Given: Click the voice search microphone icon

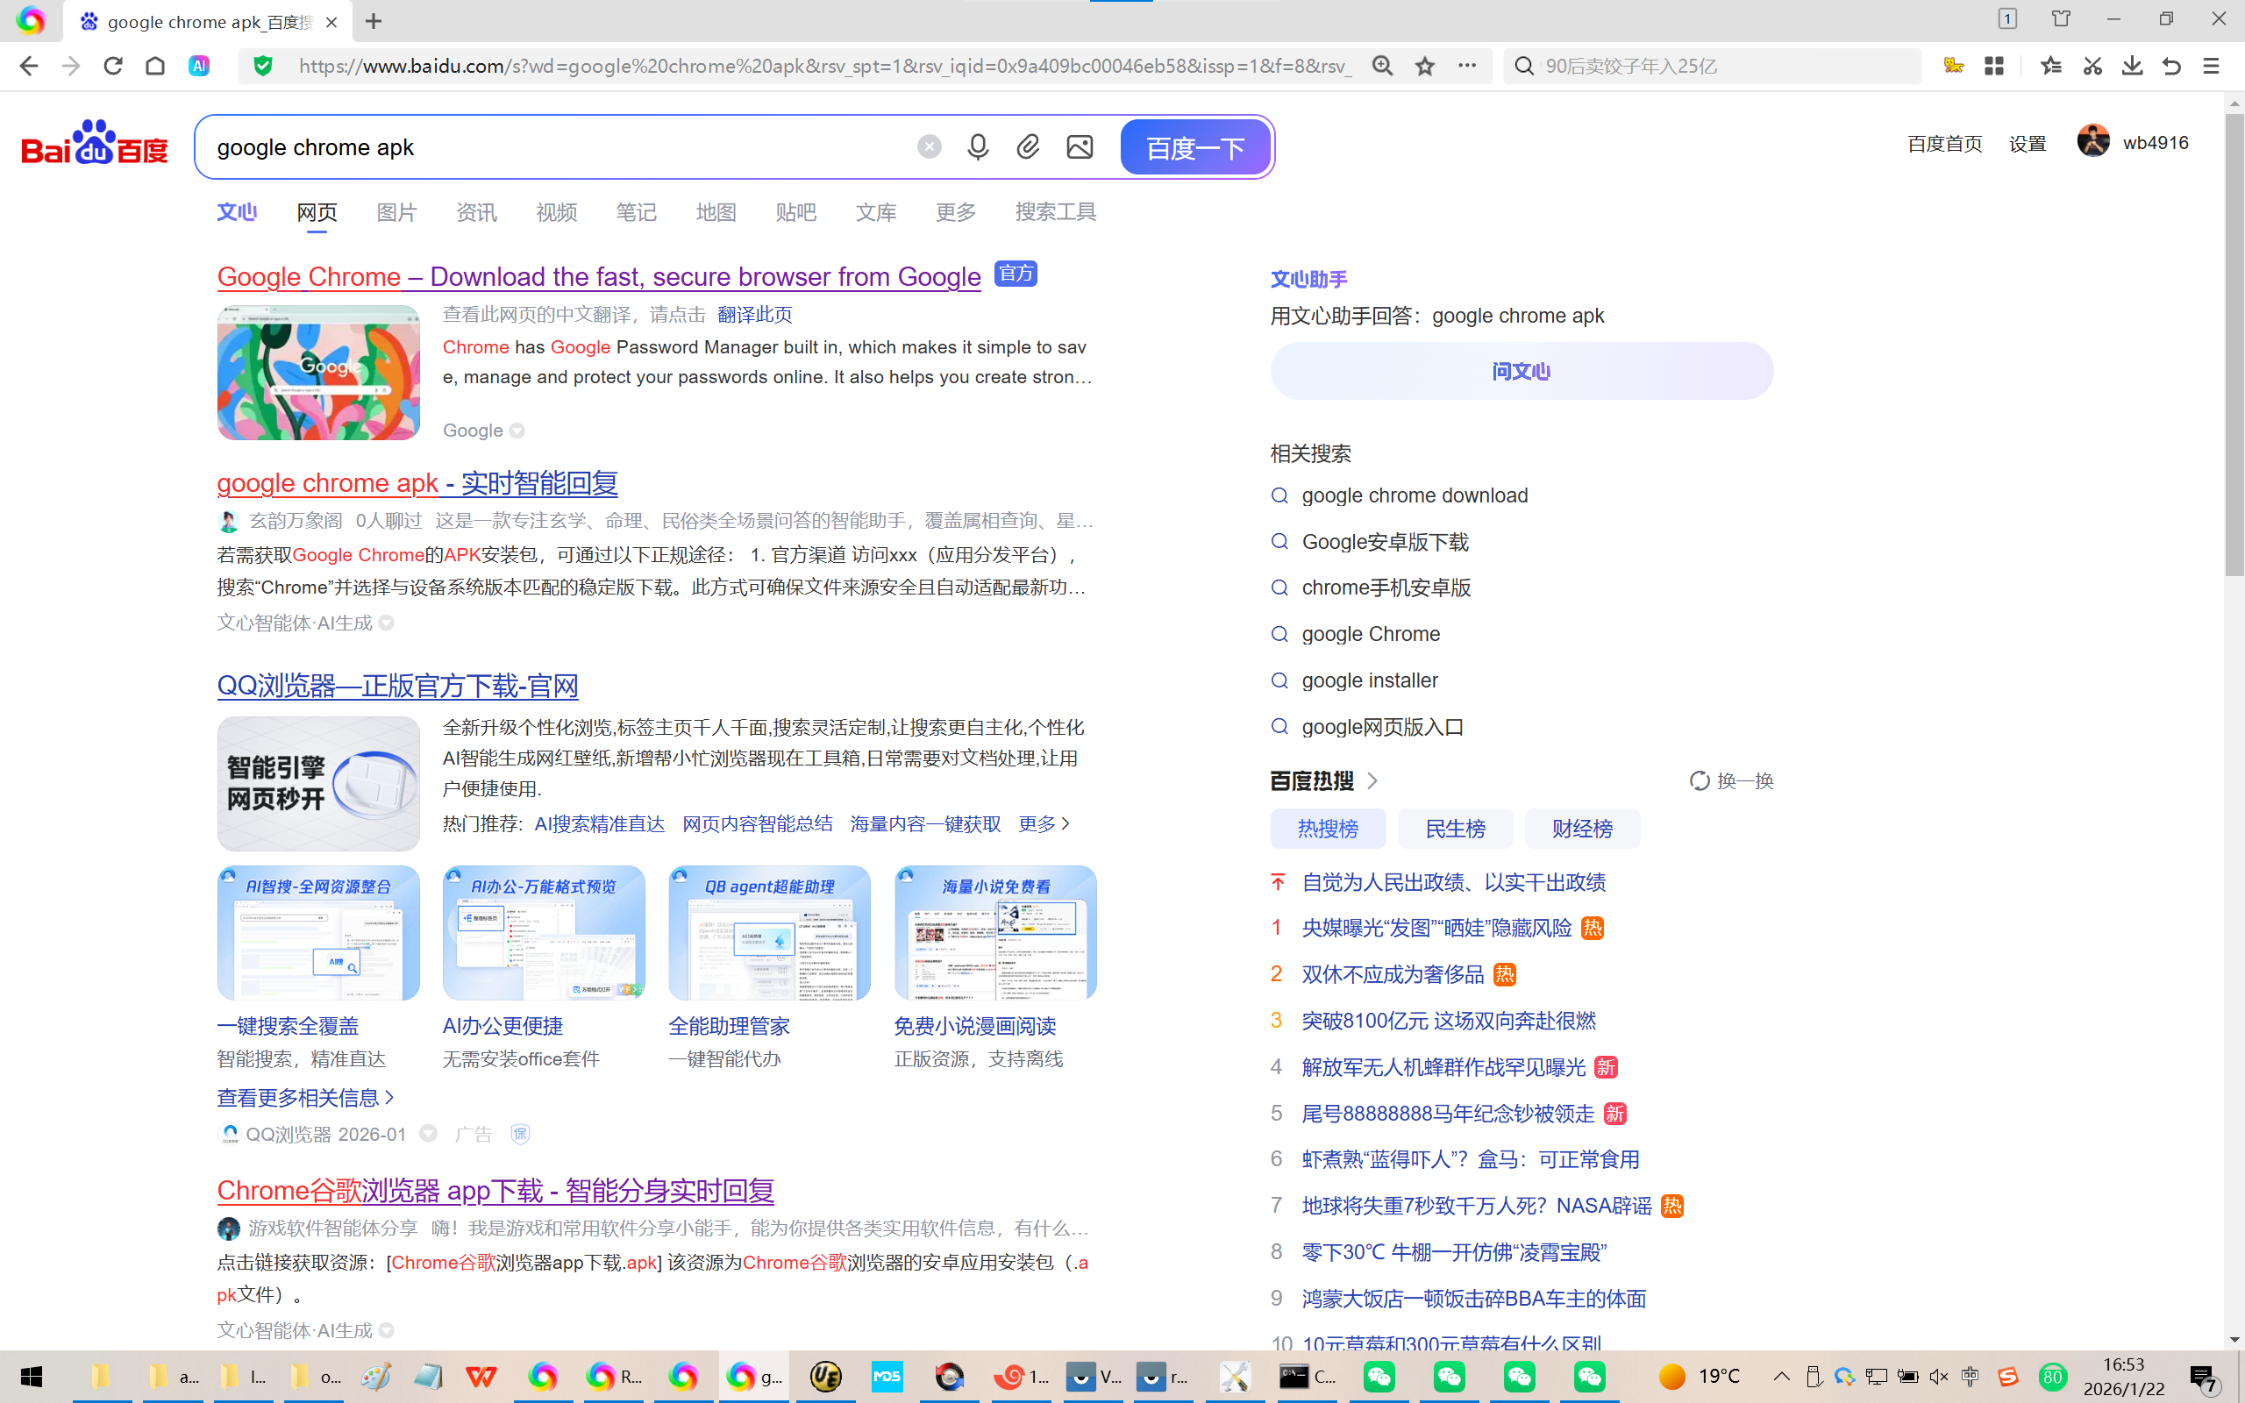Looking at the screenshot, I should click(x=978, y=146).
